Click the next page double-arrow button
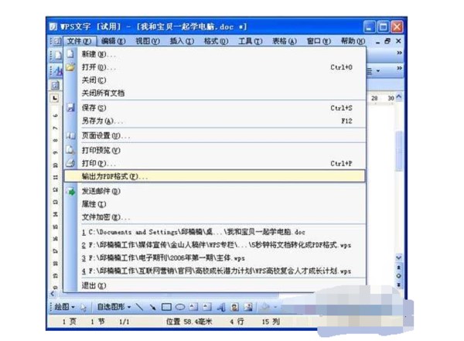Image resolution: width=464 pixels, height=341 pixels. point(398,285)
